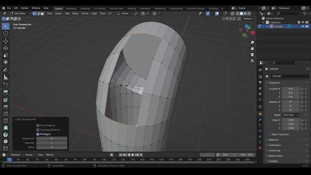
Task: Open the File menu
Action: [x=9, y=8]
